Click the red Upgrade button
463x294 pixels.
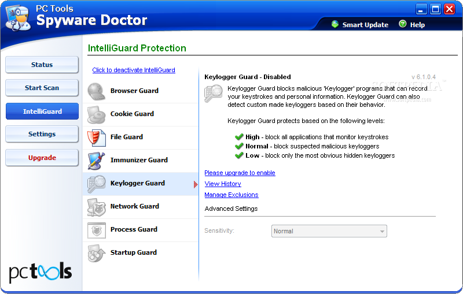42,158
